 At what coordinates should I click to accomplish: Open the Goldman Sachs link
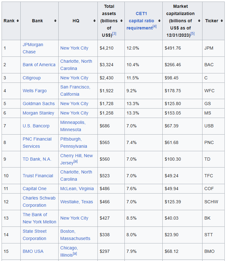39,104
